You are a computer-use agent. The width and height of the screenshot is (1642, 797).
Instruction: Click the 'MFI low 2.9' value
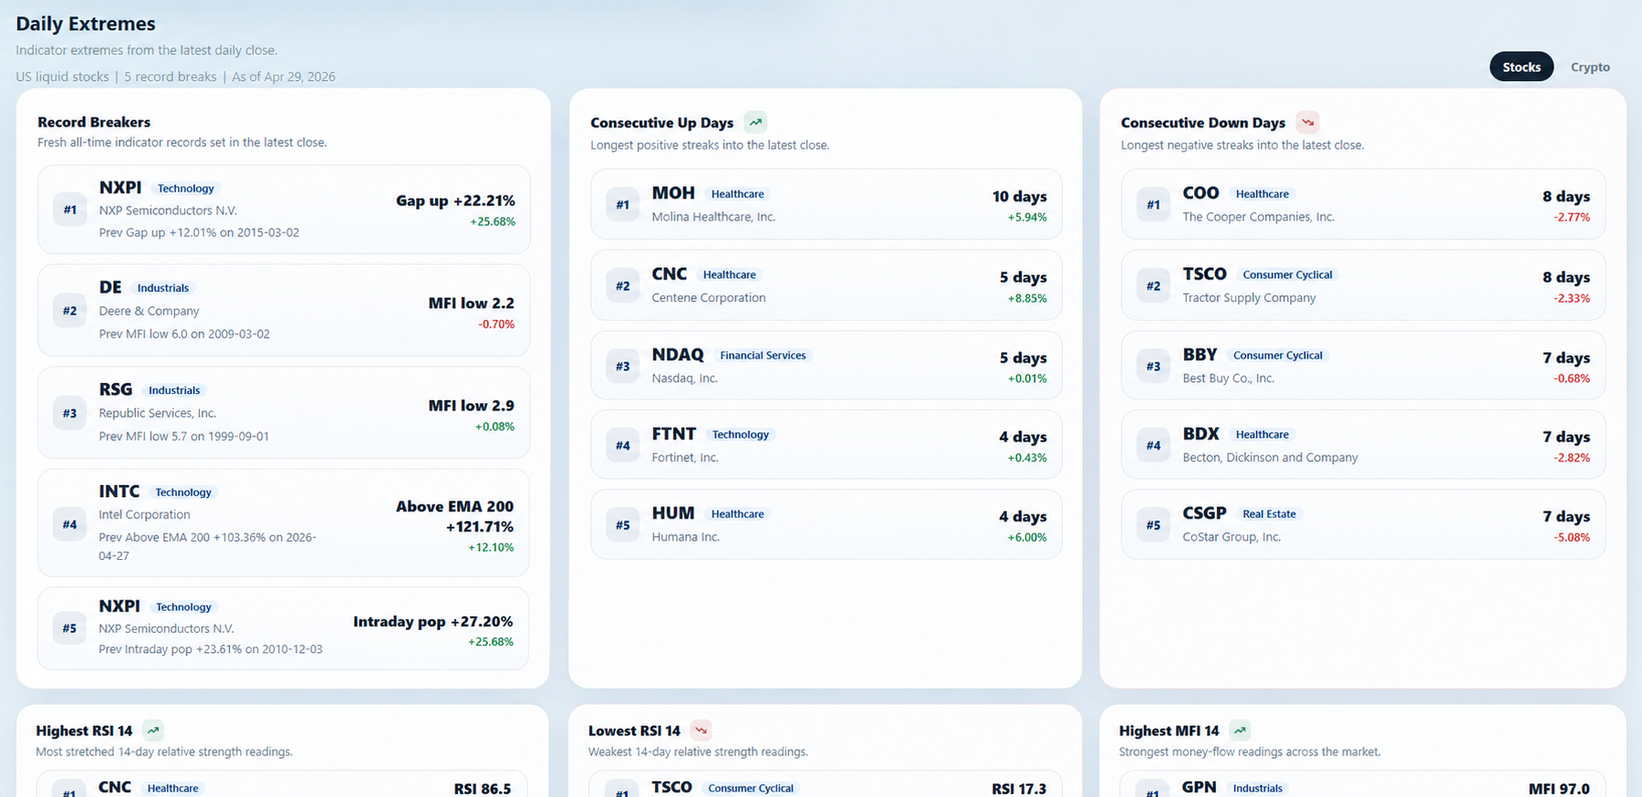[472, 406]
